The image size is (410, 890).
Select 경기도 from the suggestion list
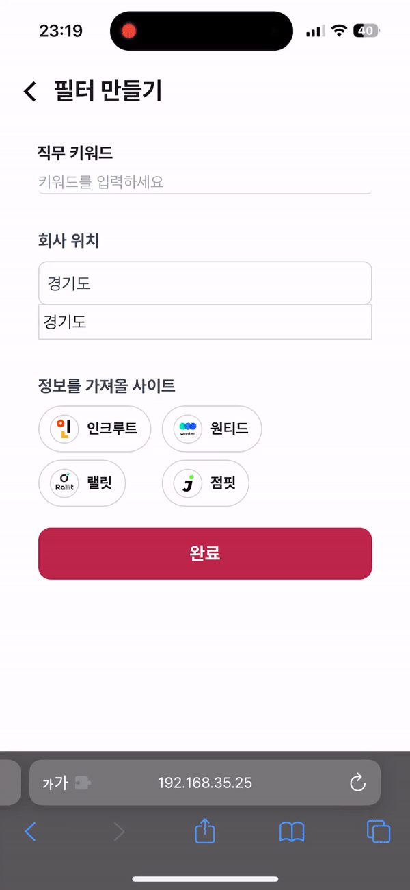coord(204,322)
